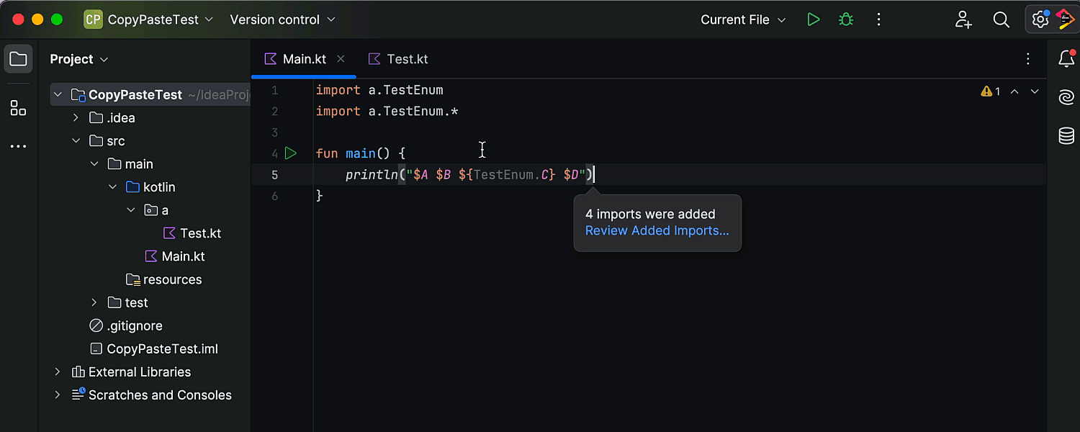Image resolution: width=1080 pixels, height=432 pixels.
Task: Go to previous highlighted error arrow
Action: tap(1014, 91)
